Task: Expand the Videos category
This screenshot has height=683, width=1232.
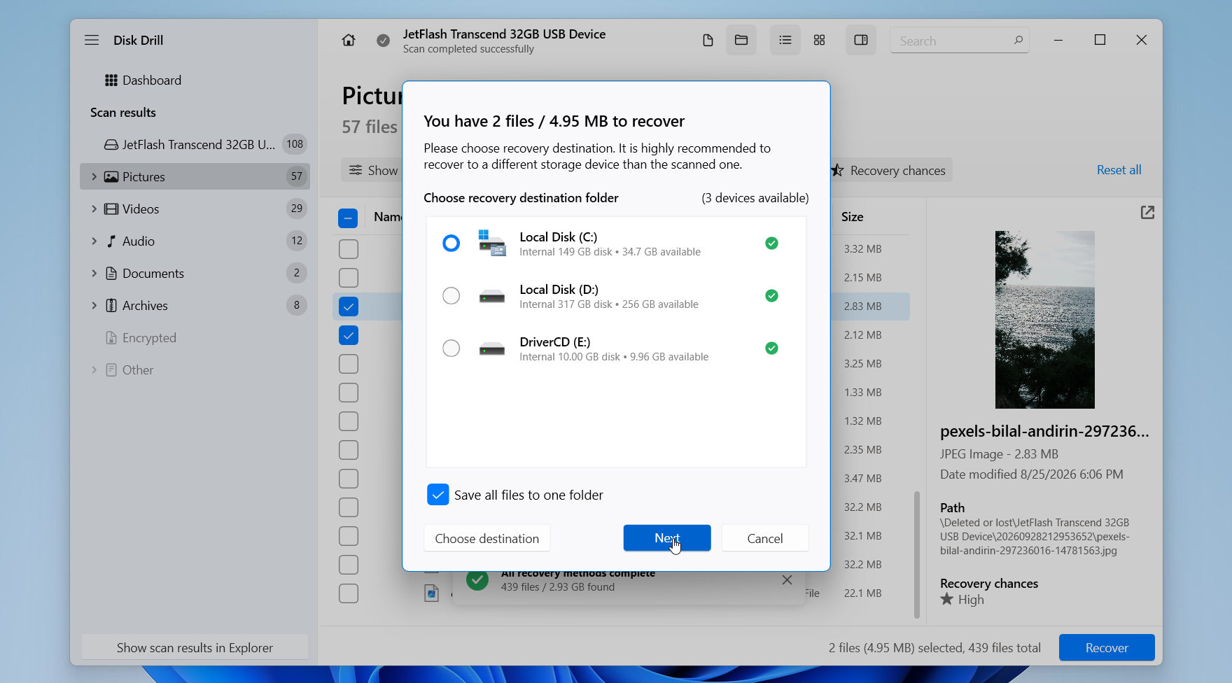Action: tap(94, 209)
